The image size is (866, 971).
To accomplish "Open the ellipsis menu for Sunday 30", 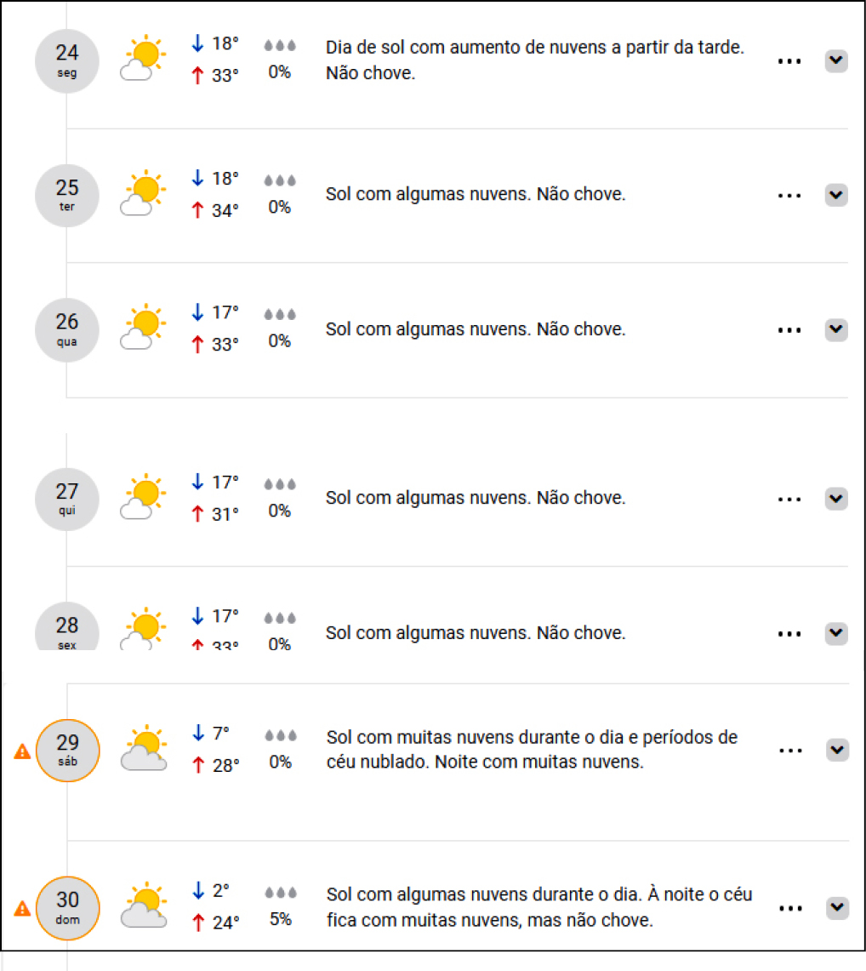I will coord(789,909).
